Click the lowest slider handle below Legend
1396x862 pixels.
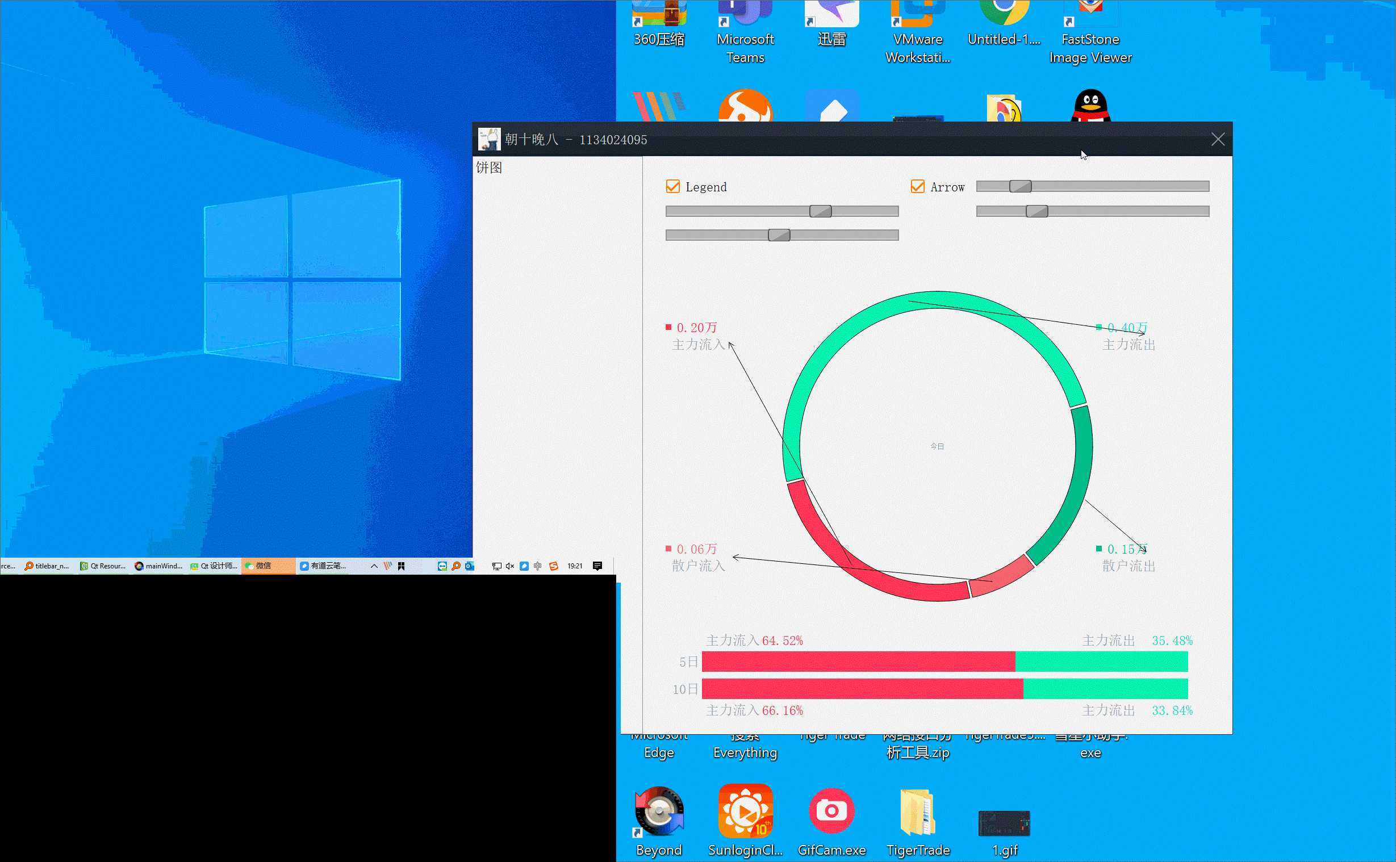coord(779,235)
